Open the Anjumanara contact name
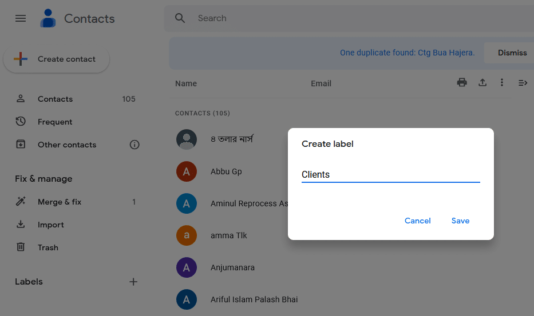Image resolution: width=534 pixels, height=316 pixels. (232, 267)
